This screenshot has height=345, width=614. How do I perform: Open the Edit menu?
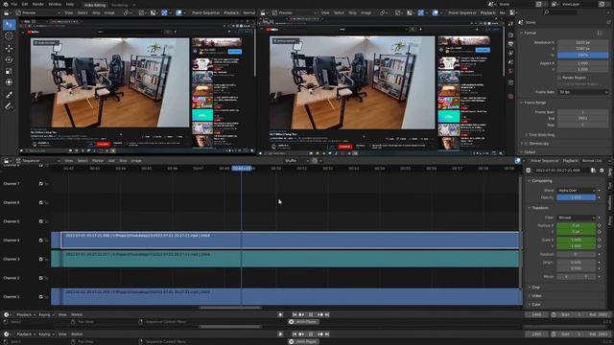pyautogui.click(x=25, y=4)
